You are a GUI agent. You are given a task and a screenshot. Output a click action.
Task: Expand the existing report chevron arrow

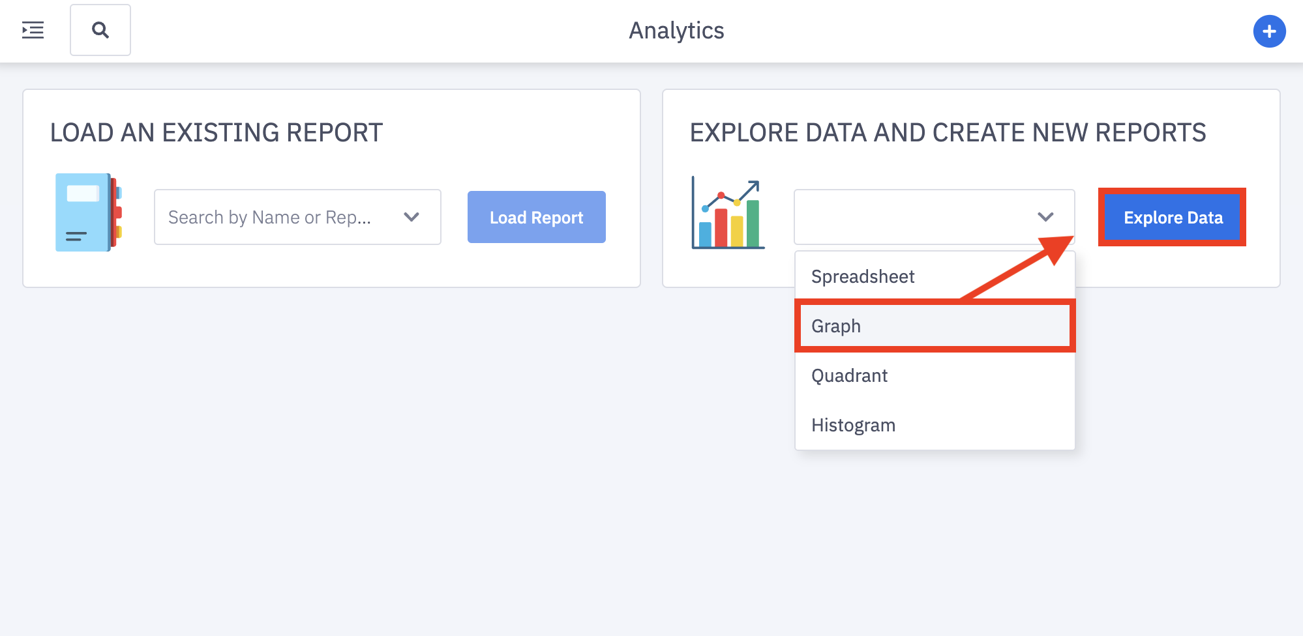click(x=412, y=217)
